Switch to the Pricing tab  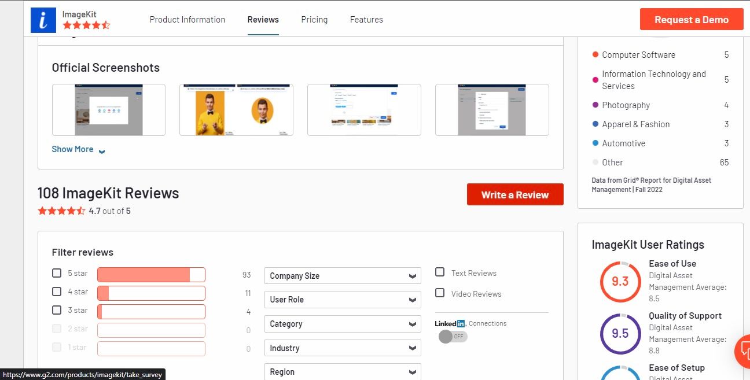pos(314,20)
